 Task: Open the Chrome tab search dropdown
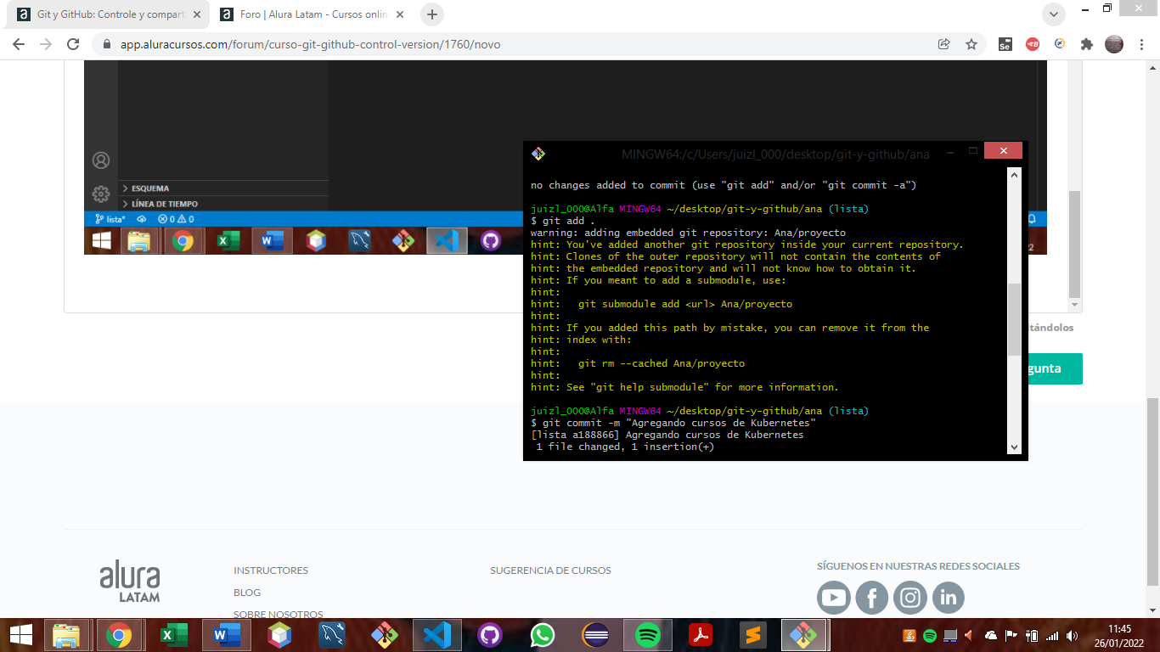click(x=1054, y=14)
